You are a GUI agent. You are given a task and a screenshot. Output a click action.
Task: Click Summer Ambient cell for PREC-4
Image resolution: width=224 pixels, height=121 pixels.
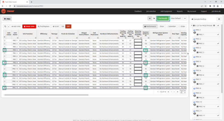146,50
